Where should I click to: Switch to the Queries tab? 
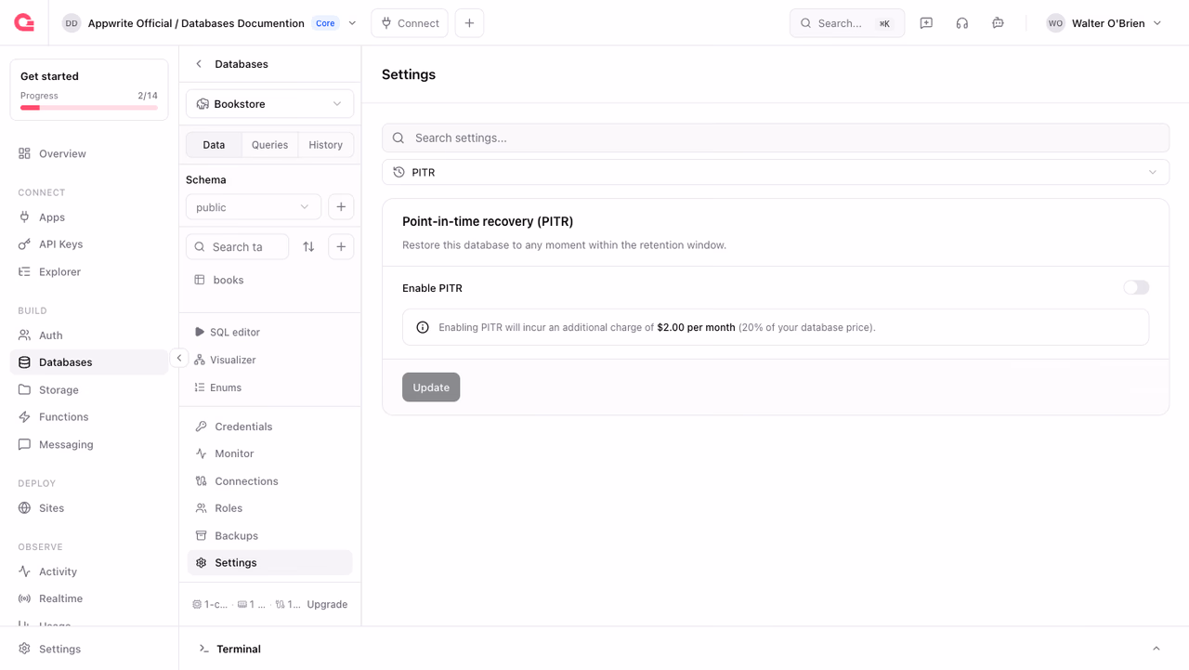tap(269, 145)
